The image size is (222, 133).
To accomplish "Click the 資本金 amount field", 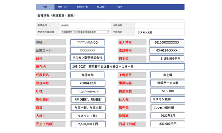I will tap(167, 58).
